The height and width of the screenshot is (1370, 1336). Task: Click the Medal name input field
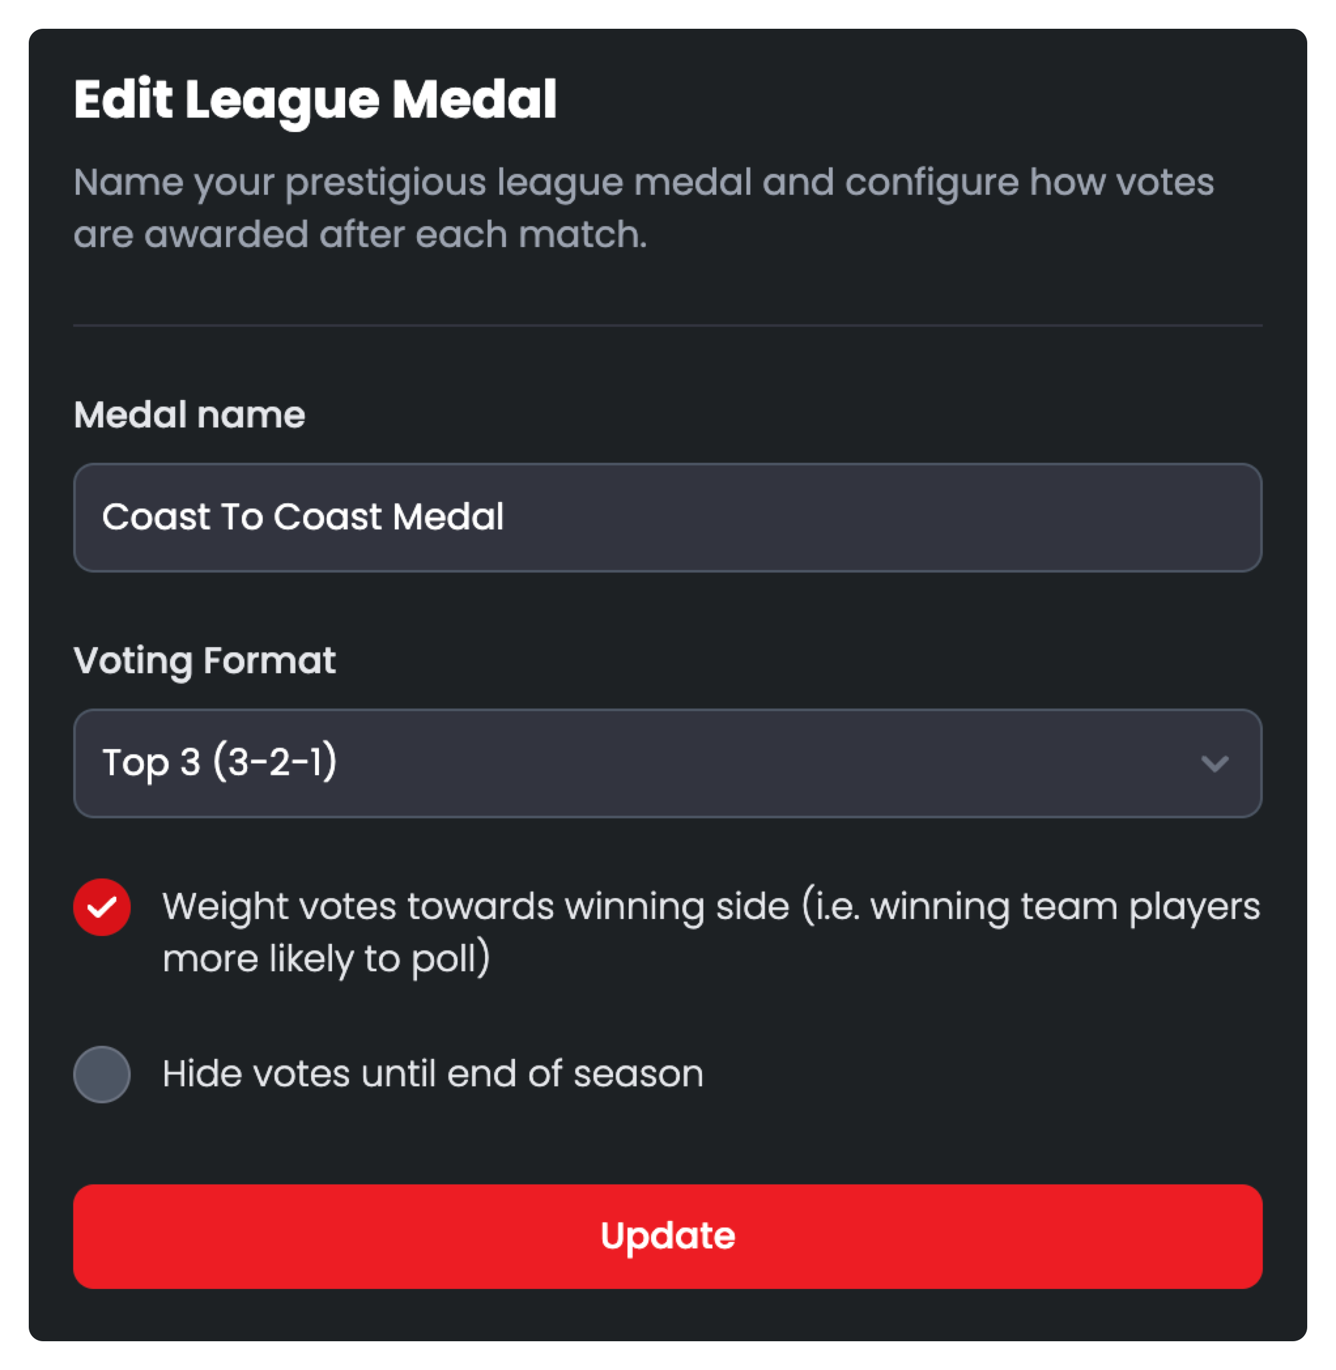(x=667, y=517)
